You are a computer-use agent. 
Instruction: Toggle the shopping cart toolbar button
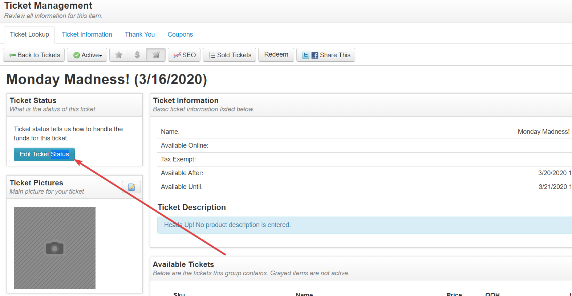click(156, 55)
